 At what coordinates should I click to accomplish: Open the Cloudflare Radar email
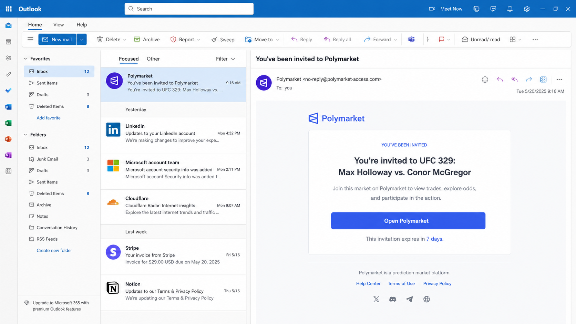click(x=173, y=207)
